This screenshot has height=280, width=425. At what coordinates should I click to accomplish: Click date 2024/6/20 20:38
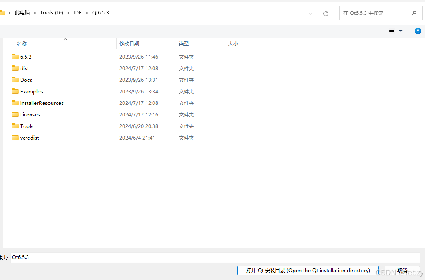click(139, 126)
